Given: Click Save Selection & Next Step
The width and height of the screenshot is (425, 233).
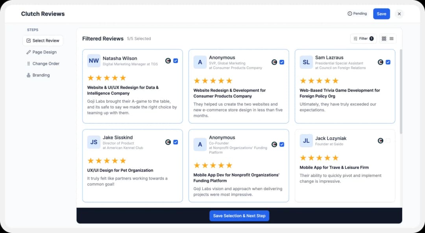Looking at the screenshot, I should pyautogui.click(x=239, y=216).
